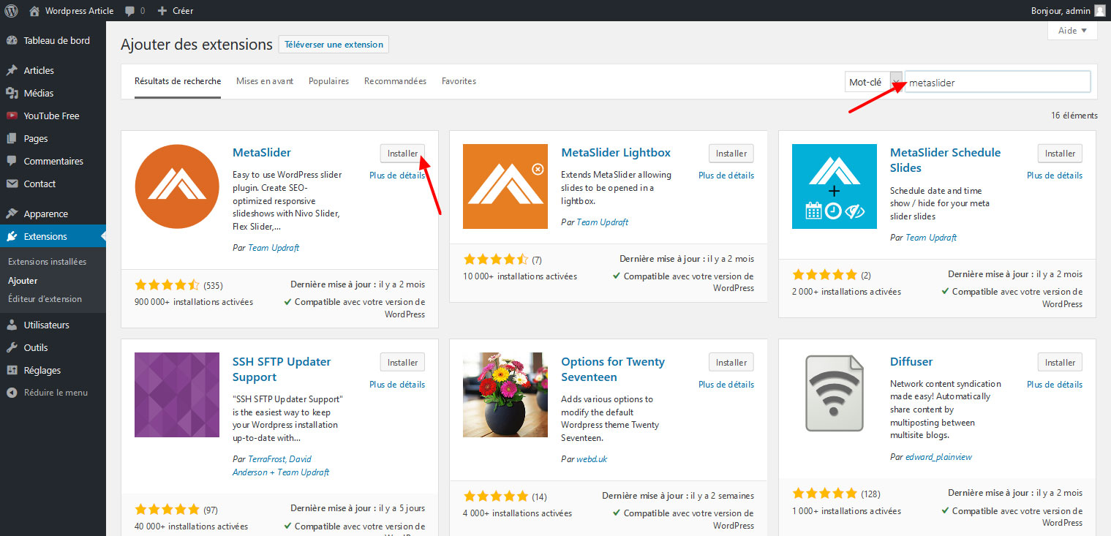The width and height of the screenshot is (1111, 536).
Task: Click the Diffuser wifi document icon
Action: coord(835,395)
